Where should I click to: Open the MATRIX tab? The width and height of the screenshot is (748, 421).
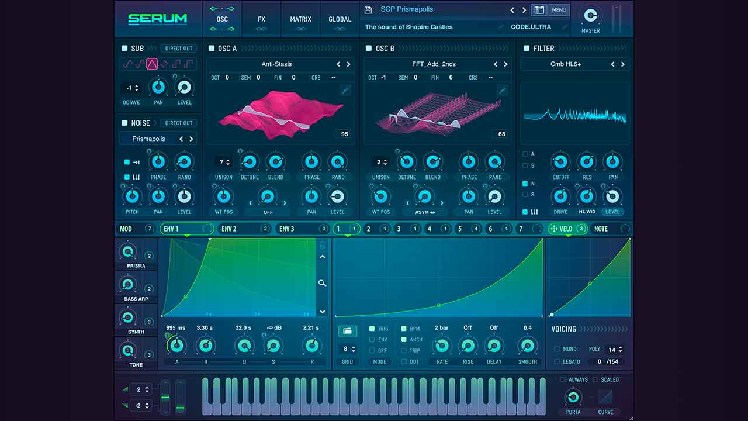(x=300, y=19)
